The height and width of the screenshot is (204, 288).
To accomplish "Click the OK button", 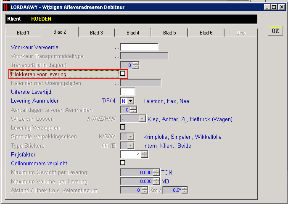I will (x=275, y=31).
